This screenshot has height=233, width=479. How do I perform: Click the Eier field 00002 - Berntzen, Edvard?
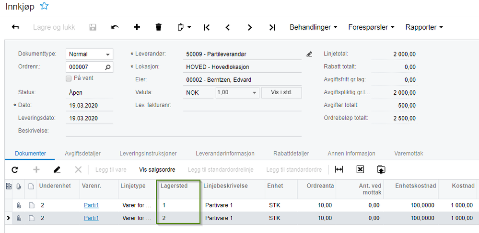click(x=242, y=80)
